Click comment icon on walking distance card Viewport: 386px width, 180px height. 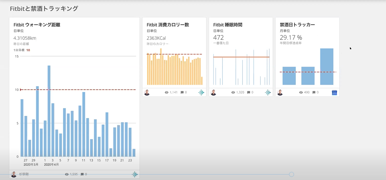82,174
